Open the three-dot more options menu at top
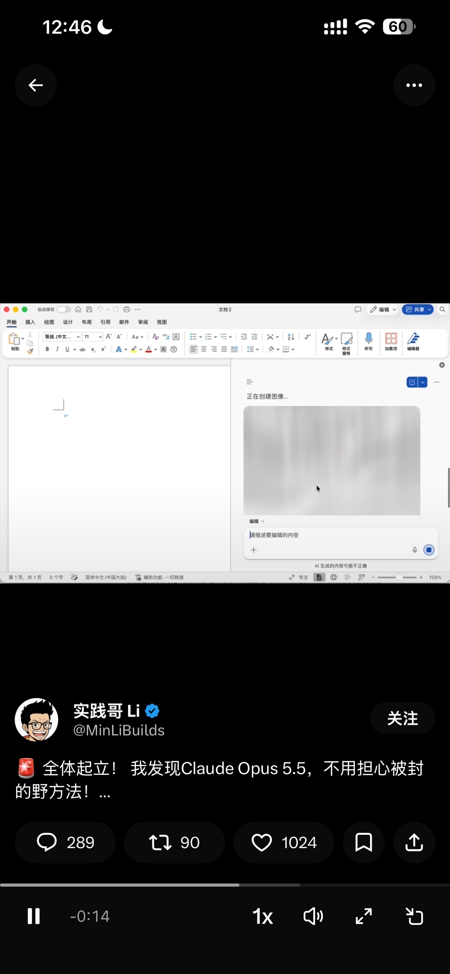450x974 pixels. coord(414,85)
